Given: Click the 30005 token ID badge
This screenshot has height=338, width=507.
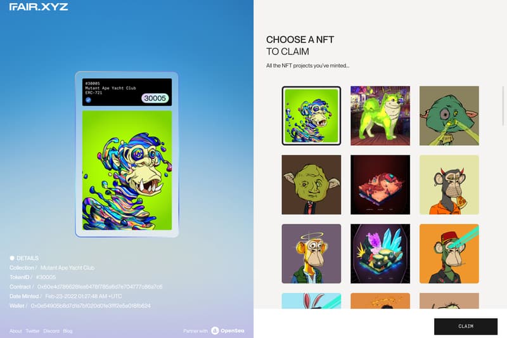Looking at the screenshot, I should coord(155,98).
